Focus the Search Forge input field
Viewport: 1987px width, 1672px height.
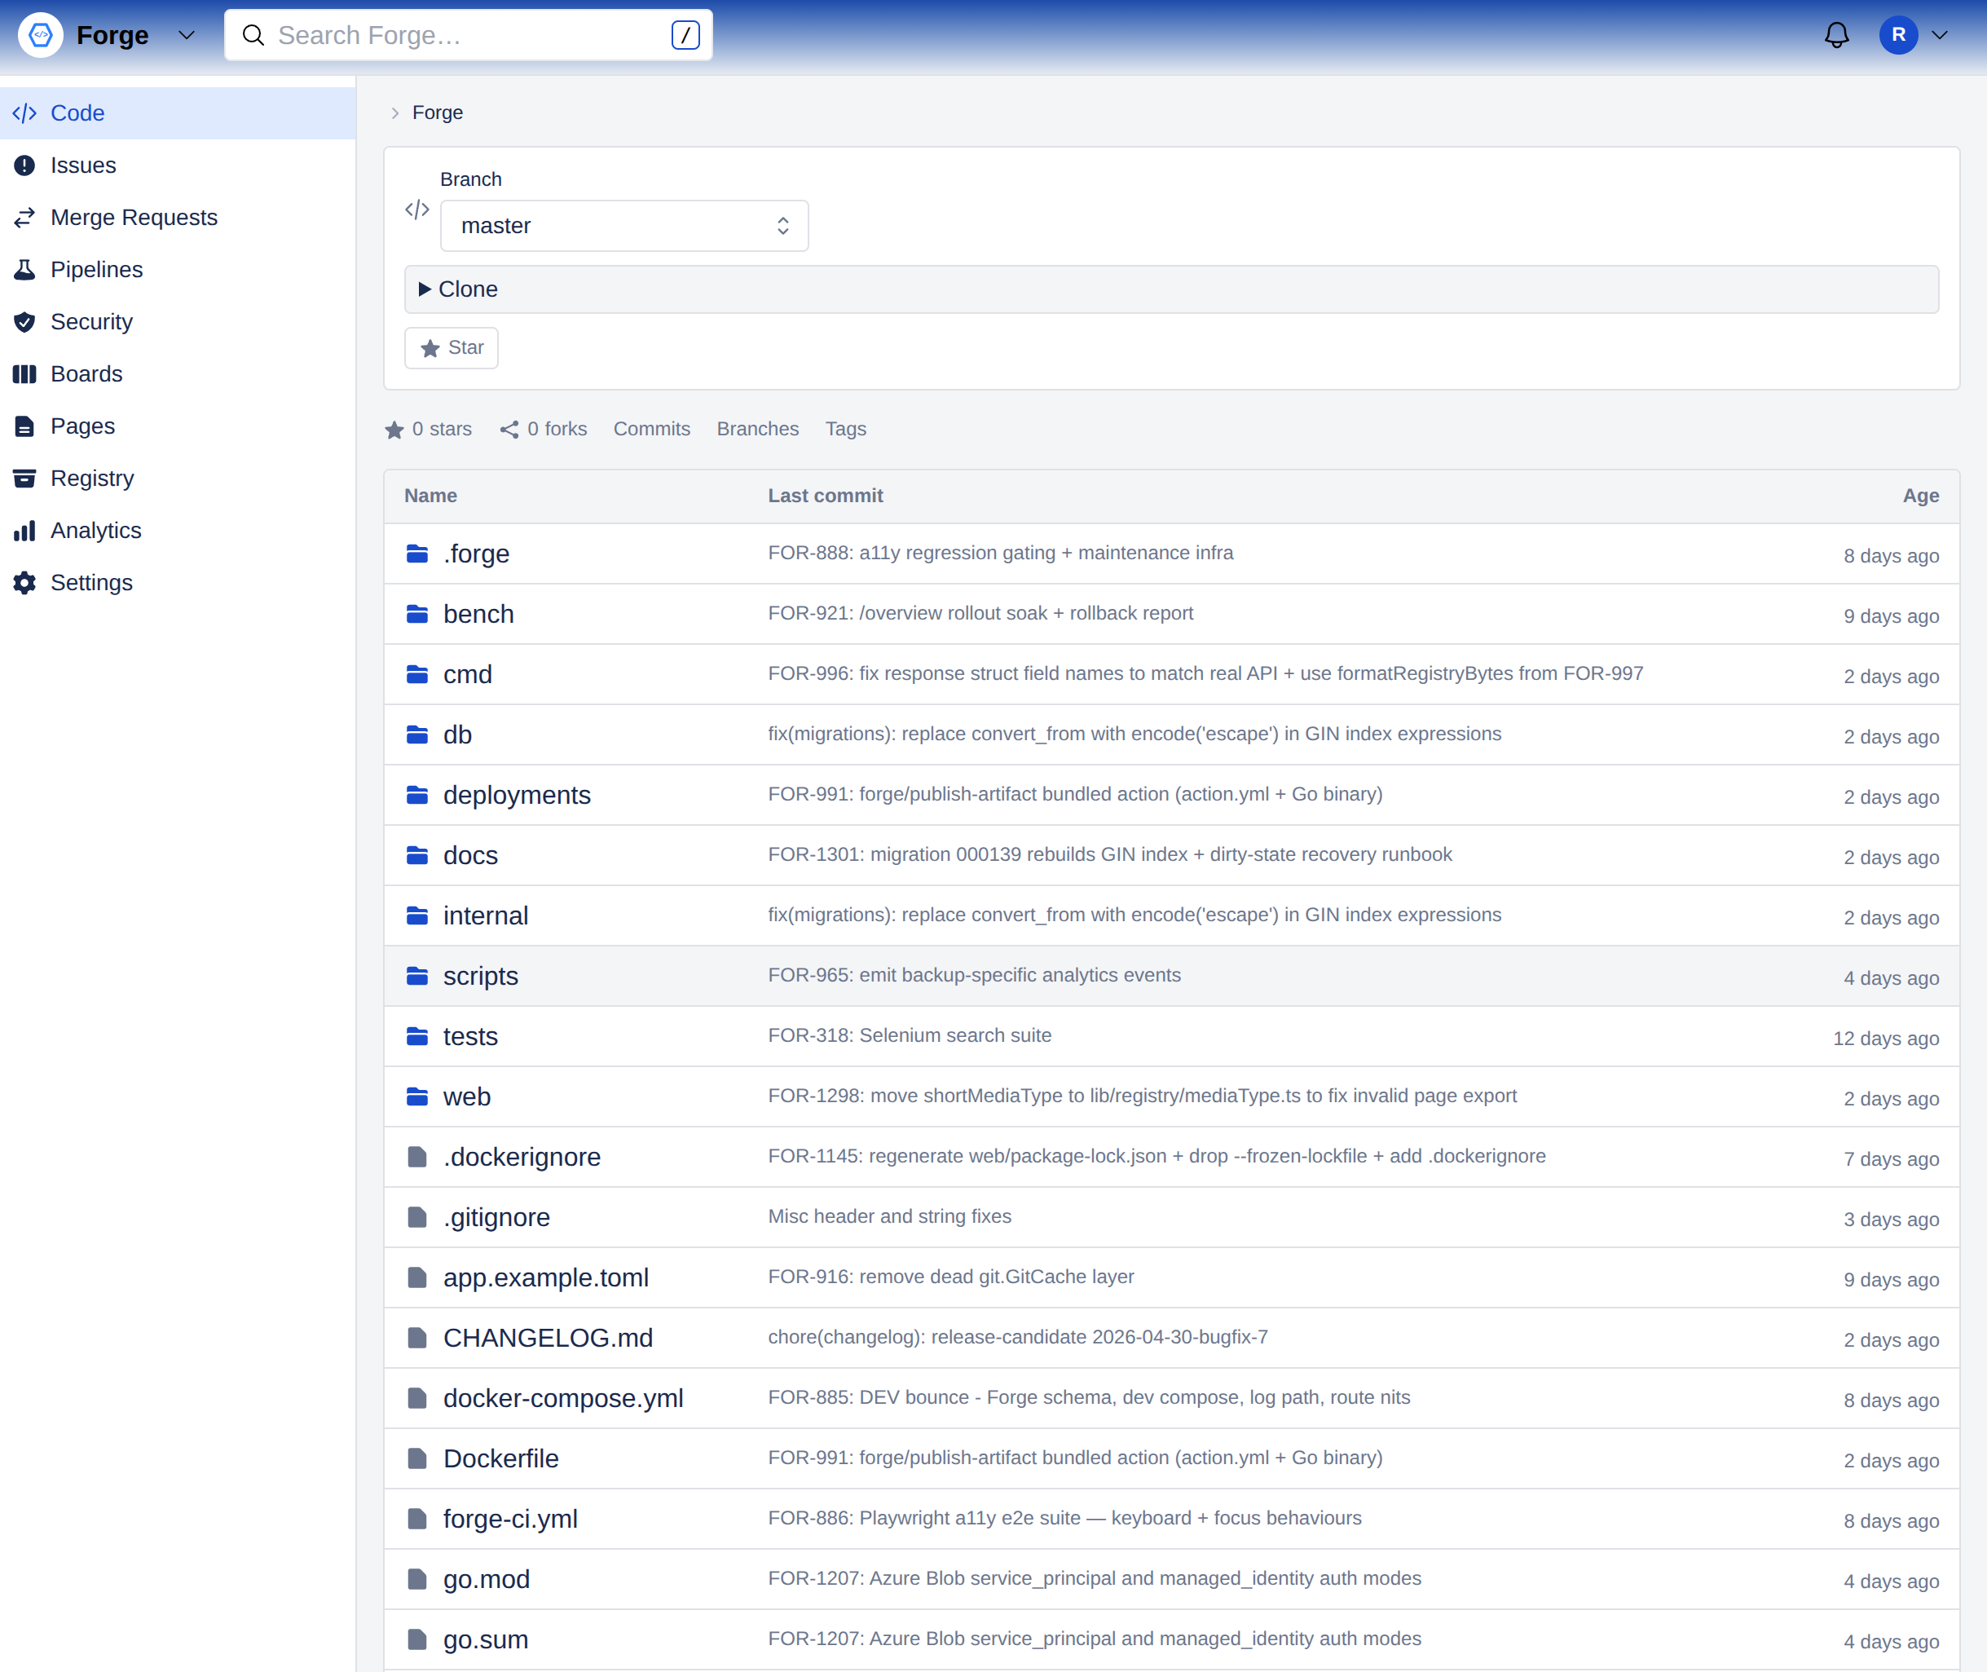click(x=468, y=35)
